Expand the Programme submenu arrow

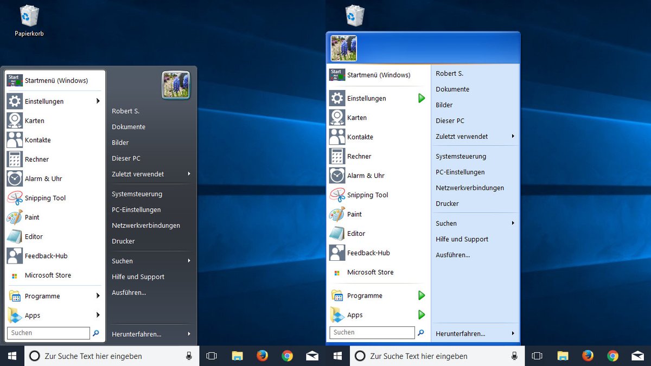click(x=99, y=296)
